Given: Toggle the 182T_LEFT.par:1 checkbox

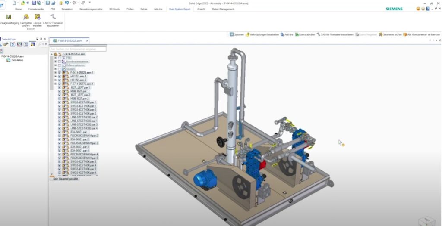Looking at the screenshot, I should [x=60, y=87].
